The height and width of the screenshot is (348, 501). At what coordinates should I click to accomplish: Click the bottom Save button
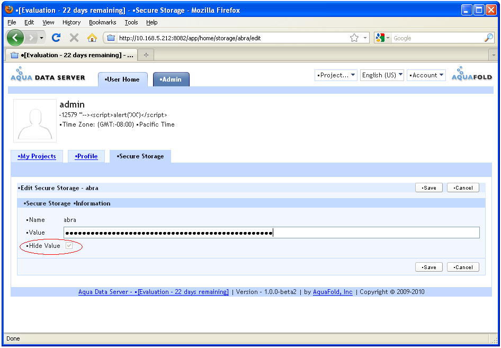point(429,267)
